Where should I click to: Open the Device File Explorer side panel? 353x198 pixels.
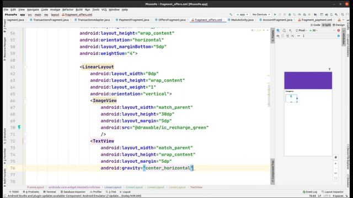[348, 156]
